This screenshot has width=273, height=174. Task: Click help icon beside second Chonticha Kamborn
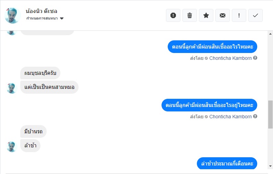pos(255,117)
